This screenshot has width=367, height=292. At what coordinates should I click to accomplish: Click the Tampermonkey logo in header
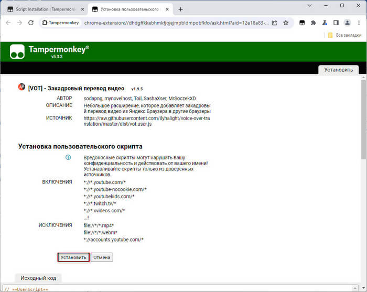tap(18, 51)
